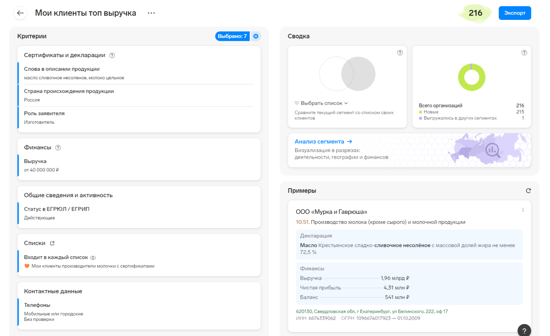Screen dimensions: 550x336
Task: Open the ООО «Мурка и Гаврюша» company
Action: click(x=331, y=212)
